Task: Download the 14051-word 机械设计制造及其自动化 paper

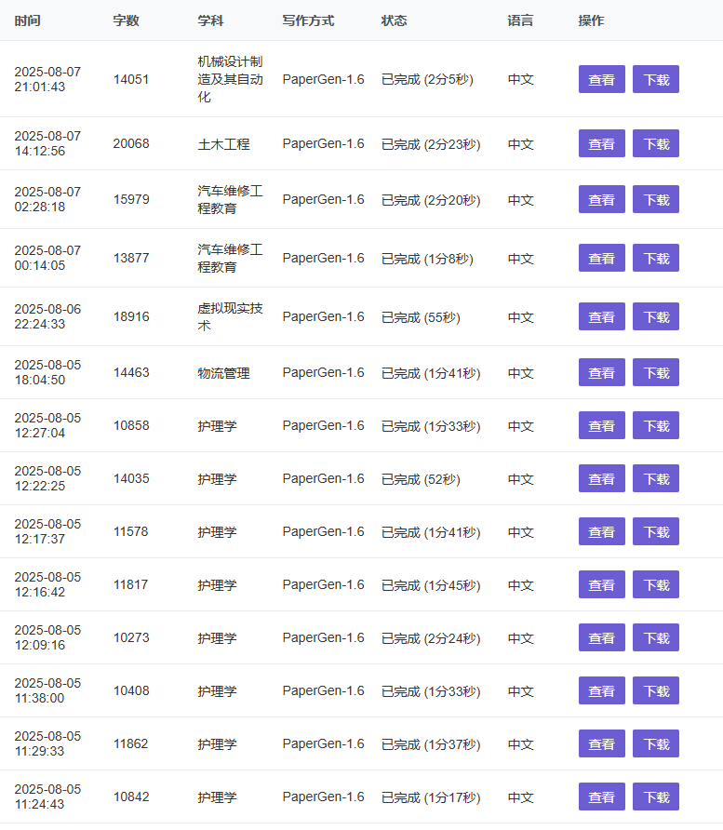Action: [656, 79]
